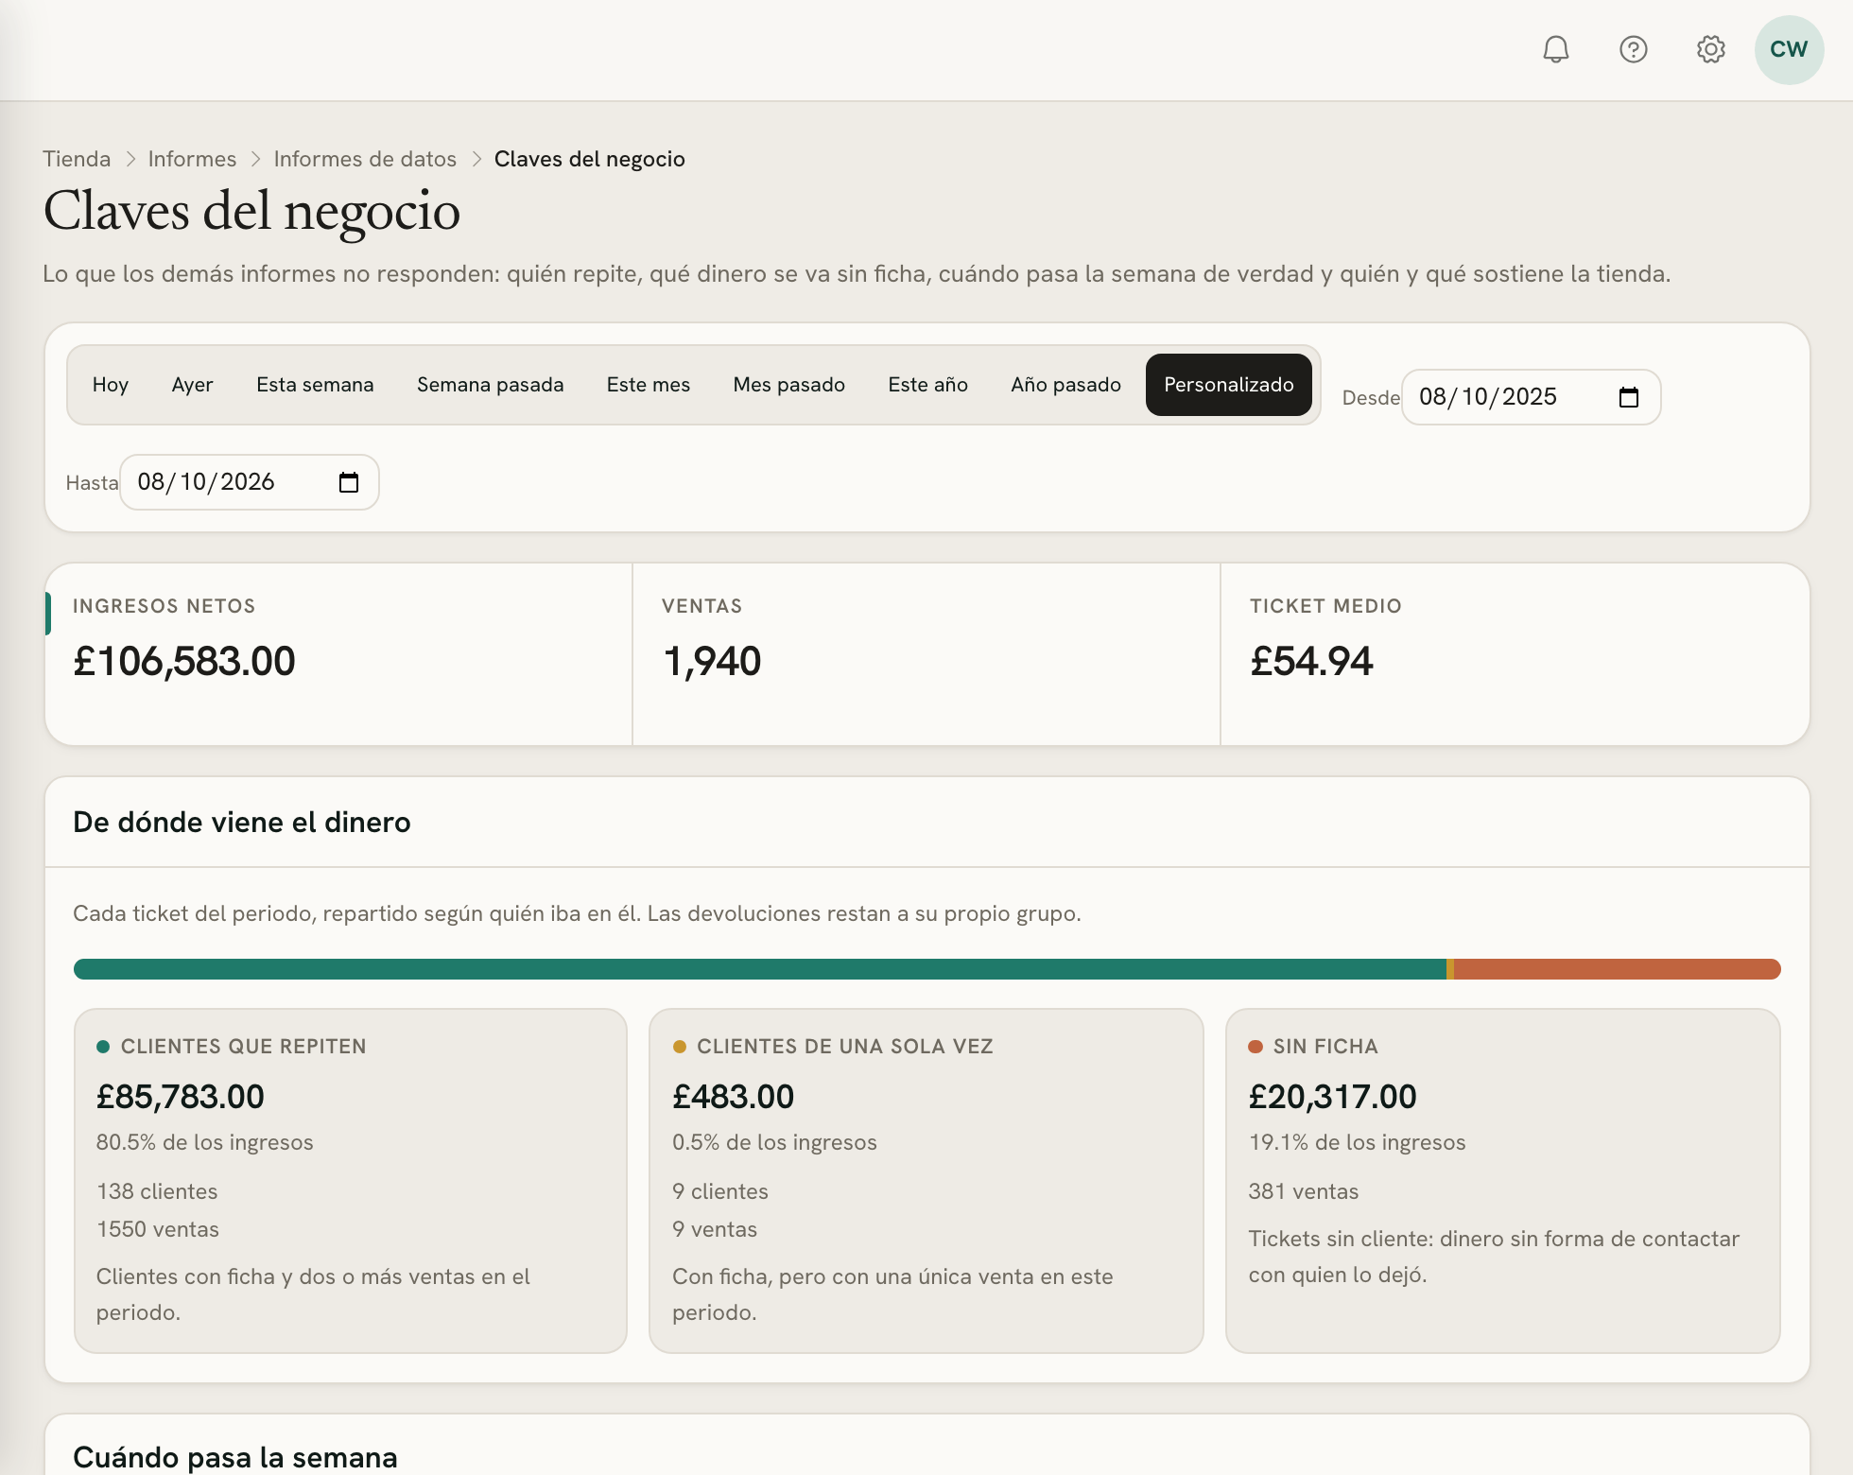Click the orange sin ficha bar segment

1617,969
